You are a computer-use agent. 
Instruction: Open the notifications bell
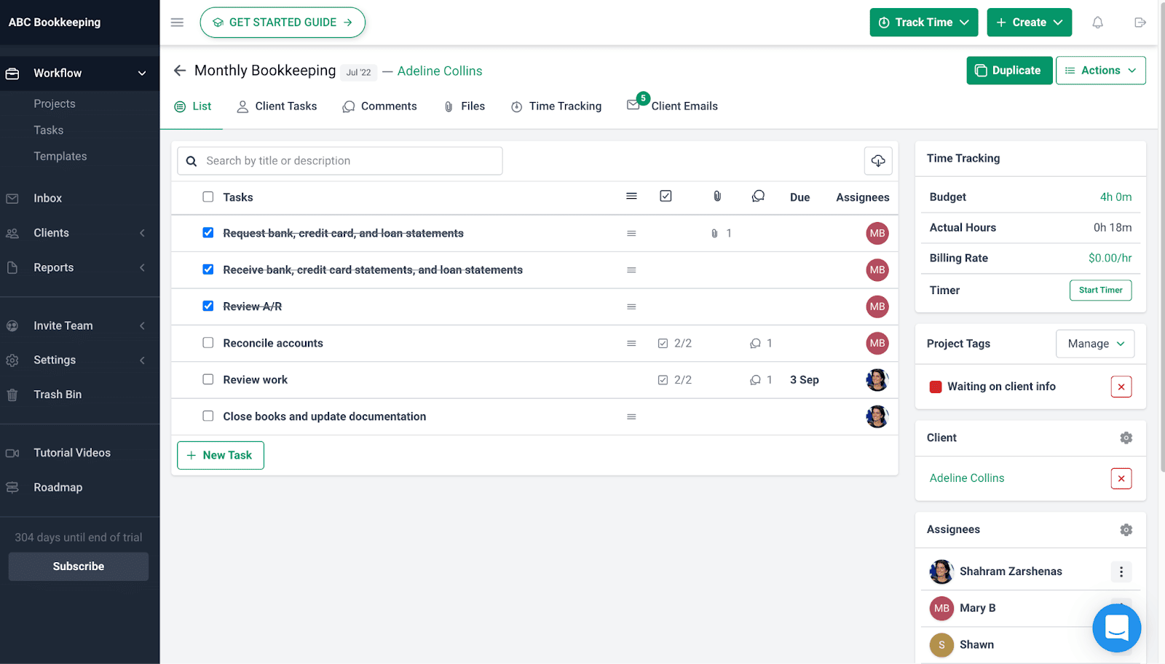(x=1097, y=23)
